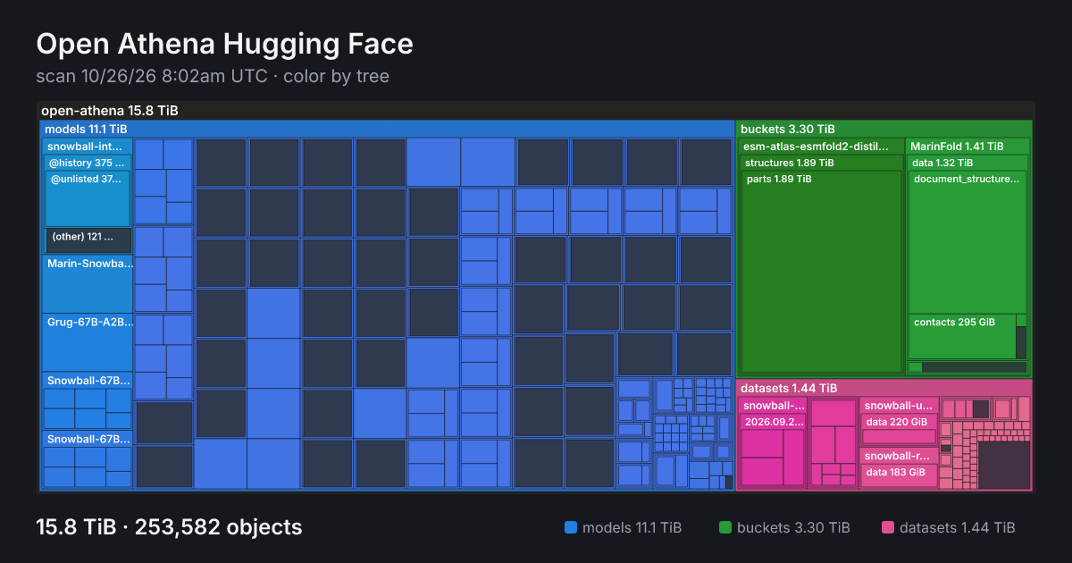Viewport: 1072px width, 563px height.
Task: Open the Marin-Snowba… model block
Action: (x=88, y=283)
